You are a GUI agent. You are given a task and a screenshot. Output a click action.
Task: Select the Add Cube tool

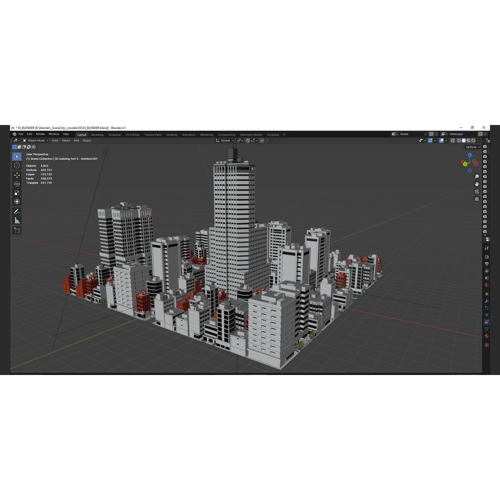(x=17, y=230)
